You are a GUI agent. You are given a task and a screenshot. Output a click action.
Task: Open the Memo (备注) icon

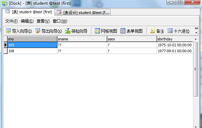pyautogui.click(x=152, y=31)
